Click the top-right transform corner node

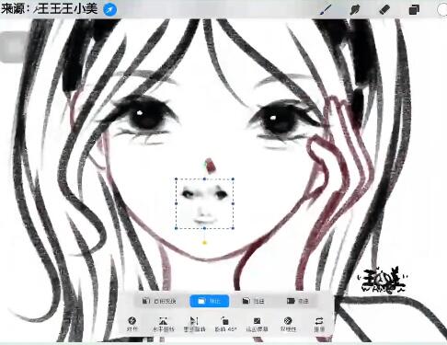coord(233,178)
